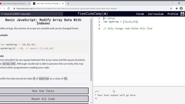Click the freeCodeCamp avatar image
The height and width of the screenshot is (104, 185).
(182, 14)
